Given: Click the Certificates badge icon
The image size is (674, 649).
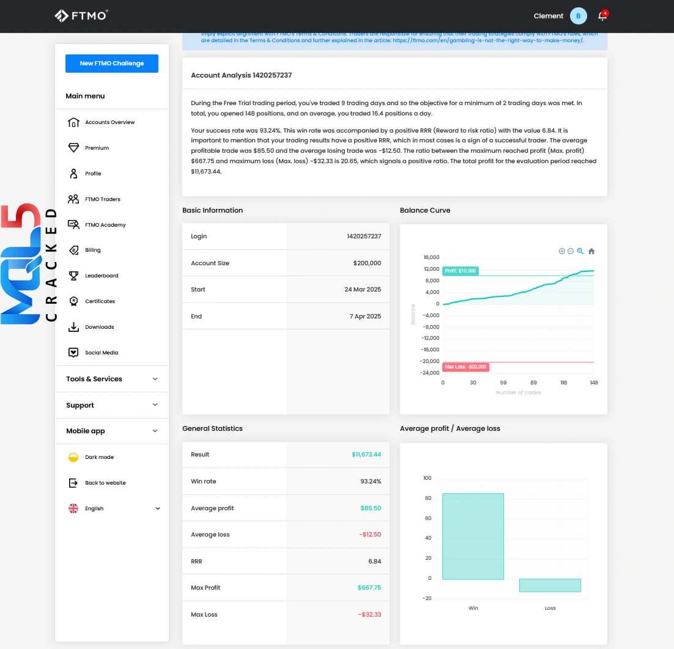Looking at the screenshot, I should pos(73,301).
